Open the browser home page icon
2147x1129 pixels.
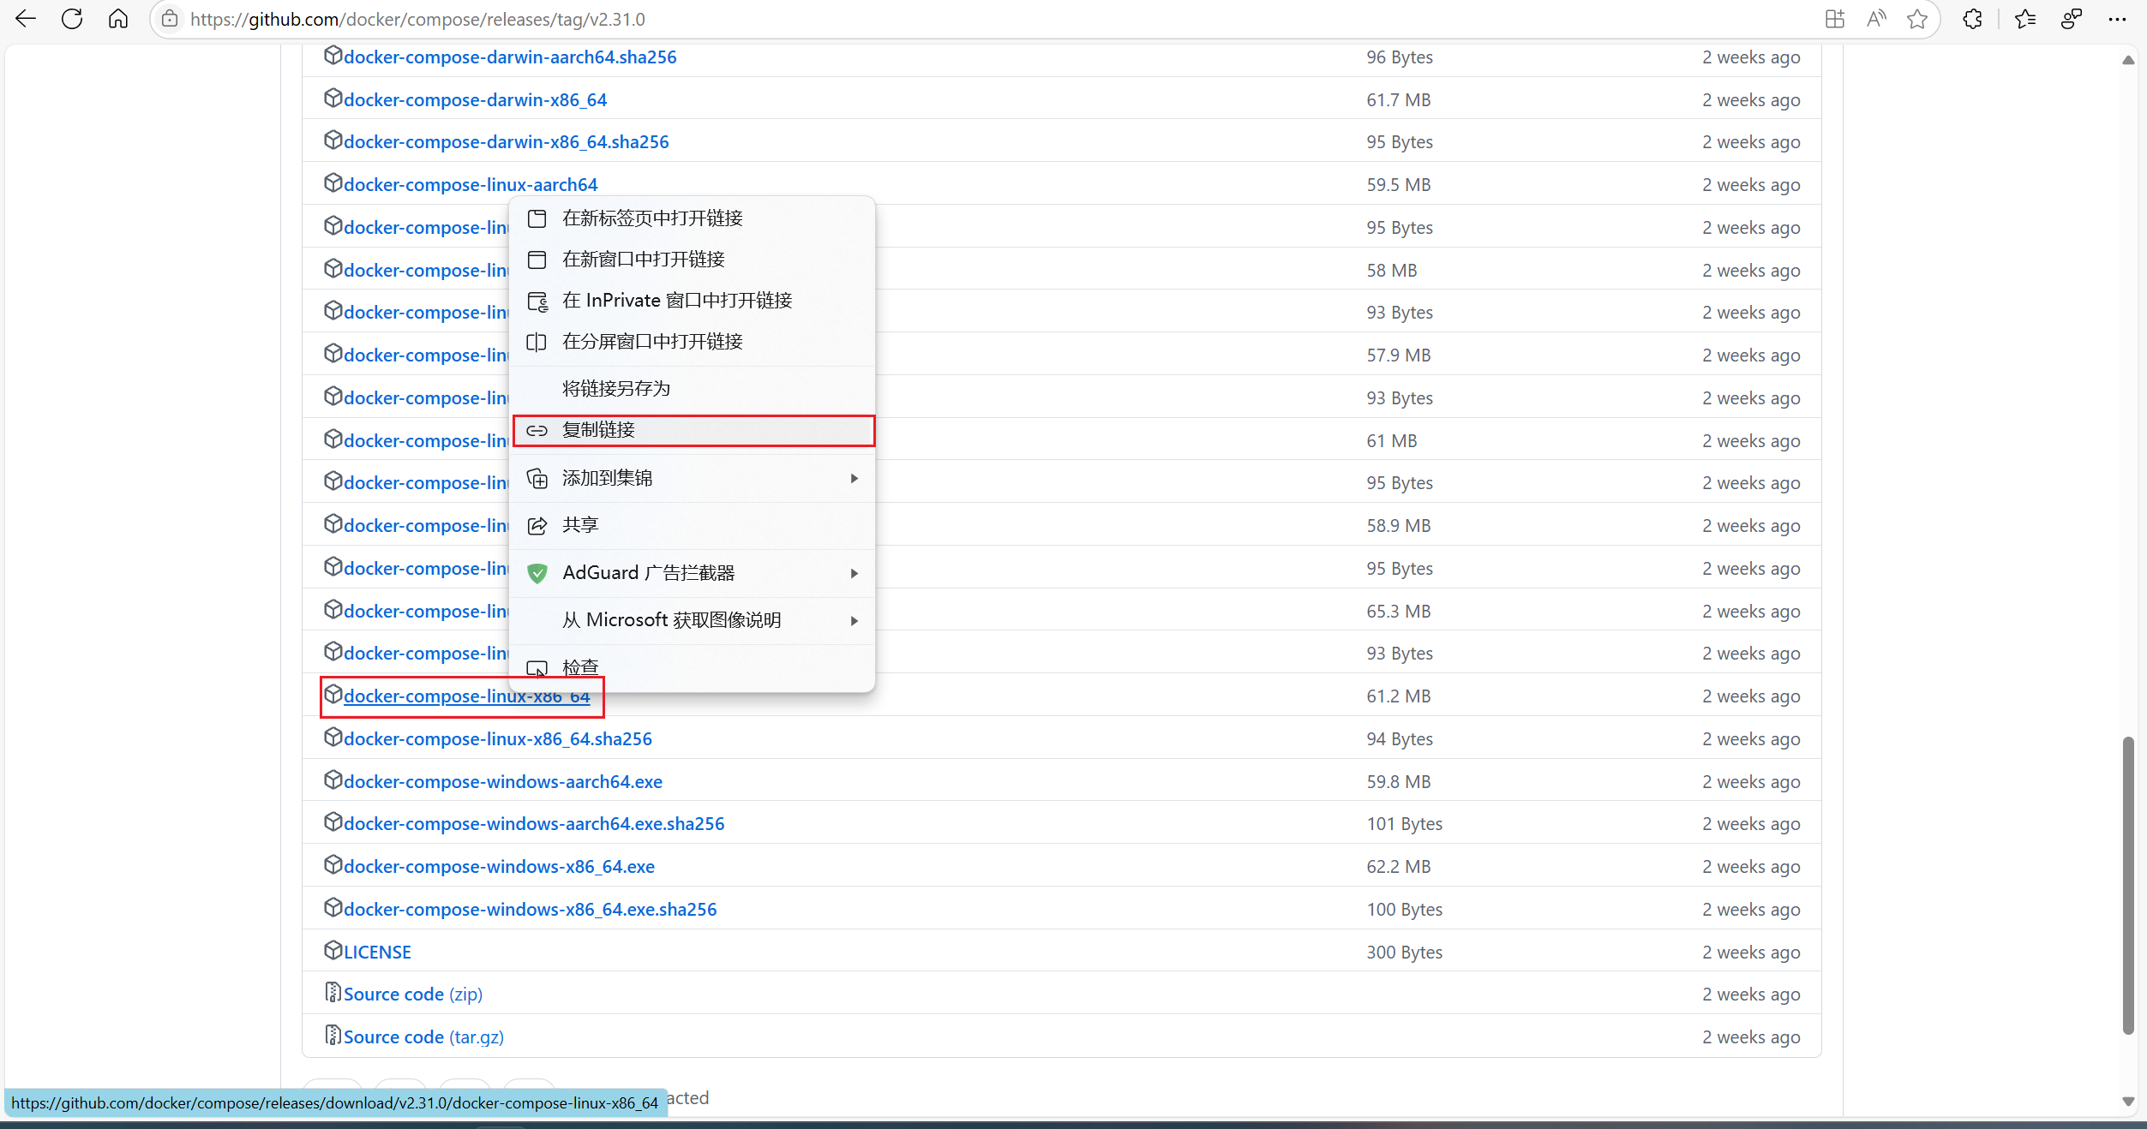(118, 19)
